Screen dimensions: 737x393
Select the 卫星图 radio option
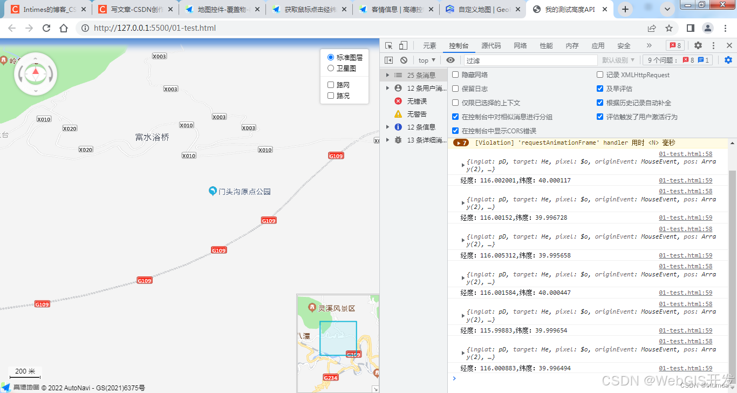click(331, 68)
